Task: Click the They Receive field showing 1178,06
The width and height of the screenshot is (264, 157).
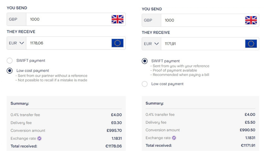Action: click(68, 43)
